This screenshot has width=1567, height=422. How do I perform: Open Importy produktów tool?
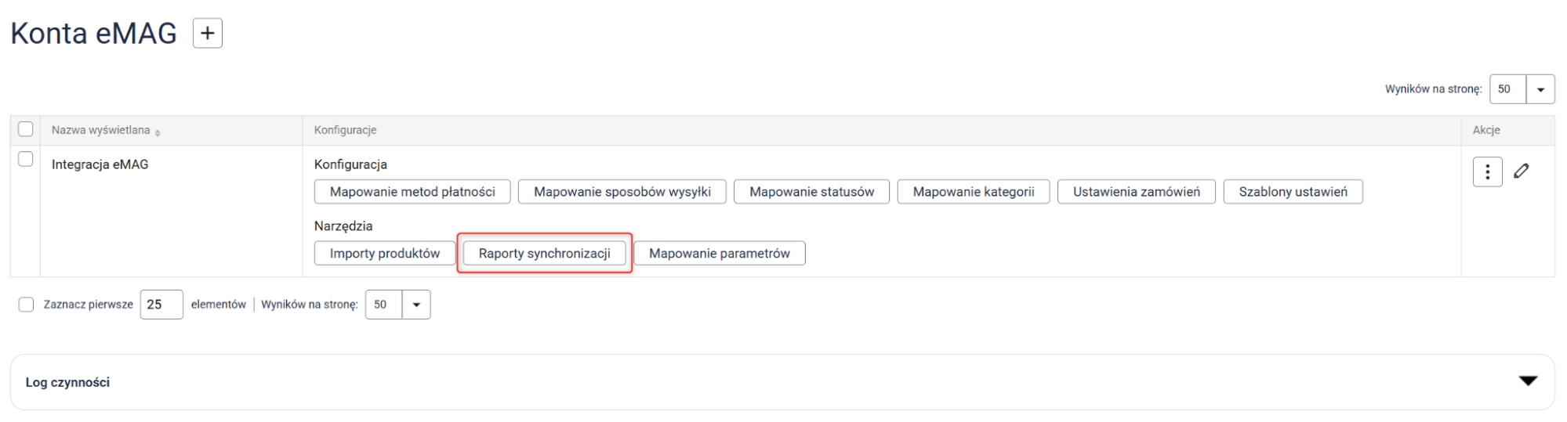384,254
